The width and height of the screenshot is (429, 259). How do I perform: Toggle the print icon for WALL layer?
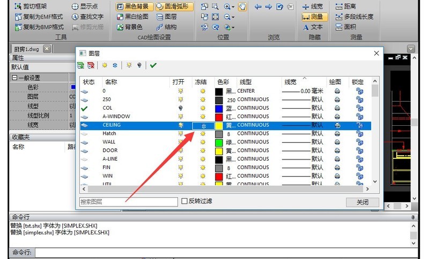337,142
